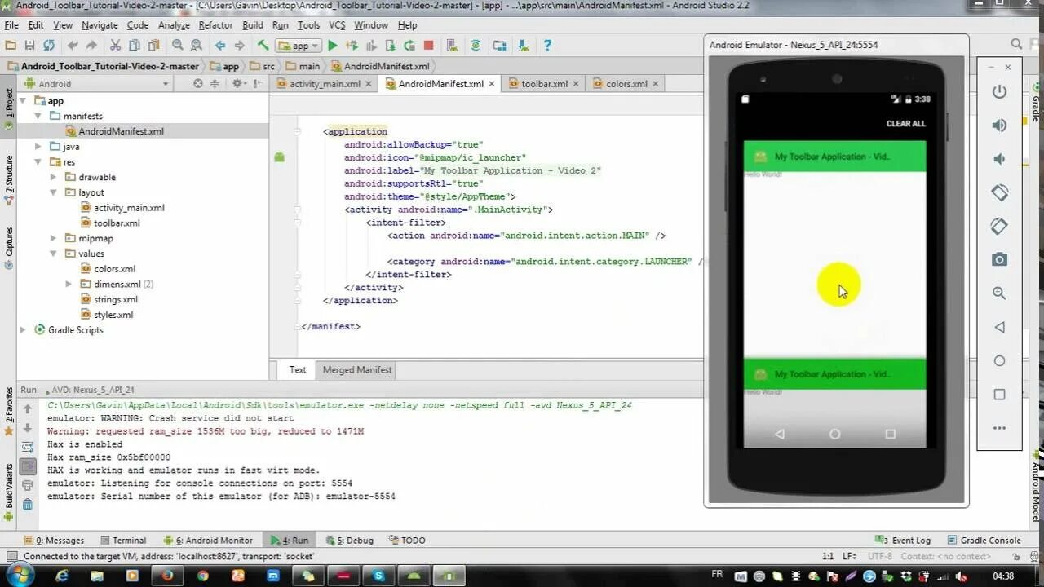Navigate back using the blue left arrow
1044x587 pixels.
[220, 46]
